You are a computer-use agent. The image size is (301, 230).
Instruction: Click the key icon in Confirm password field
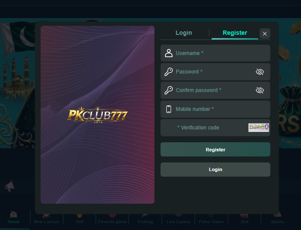169,90
